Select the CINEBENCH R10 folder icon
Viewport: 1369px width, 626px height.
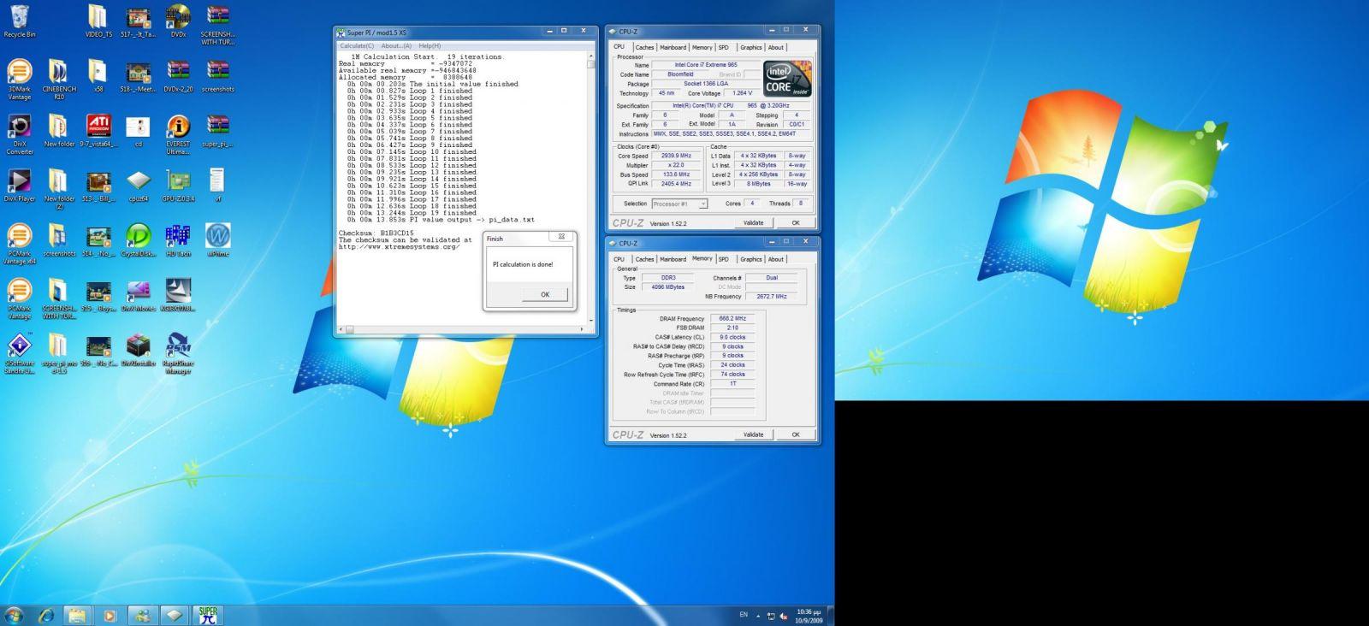coord(58,74)
